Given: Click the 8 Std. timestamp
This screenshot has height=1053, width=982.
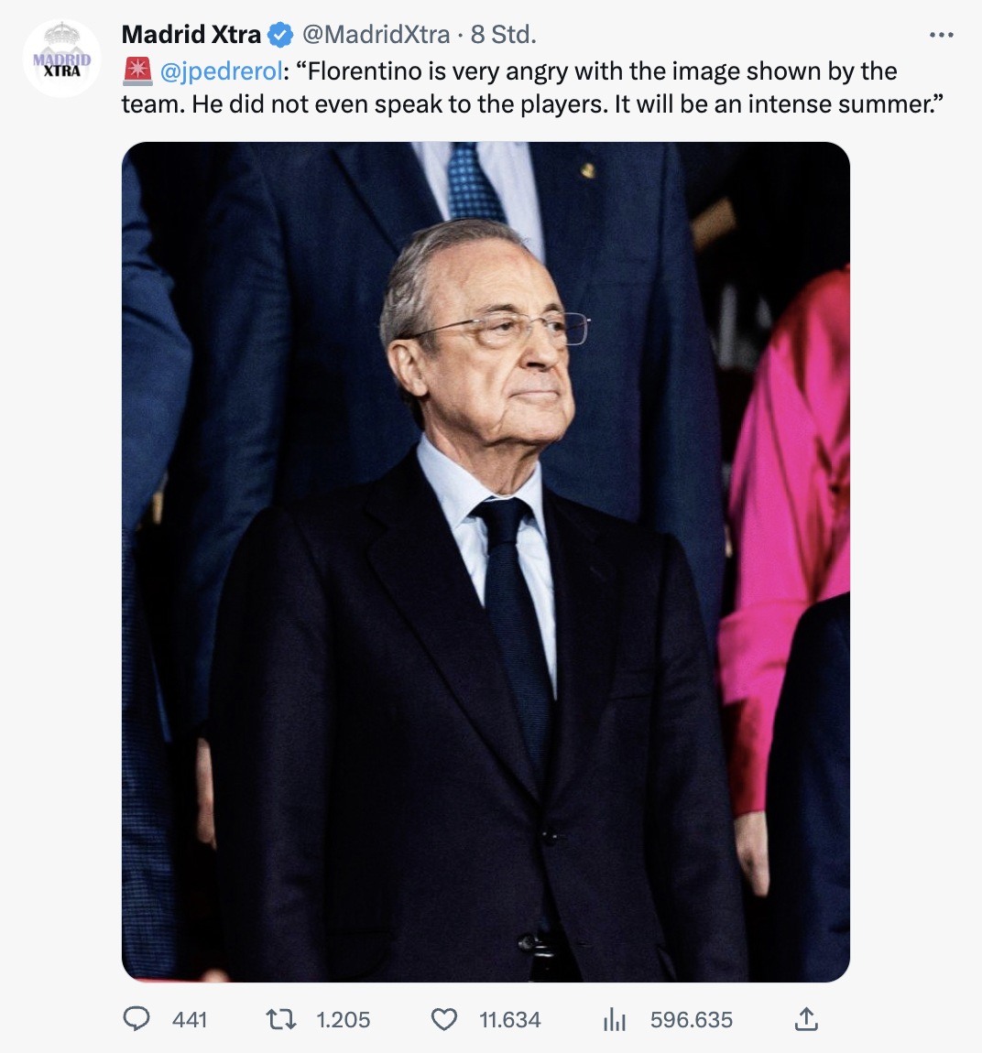Looking at the screenshot, I should 503,34.
